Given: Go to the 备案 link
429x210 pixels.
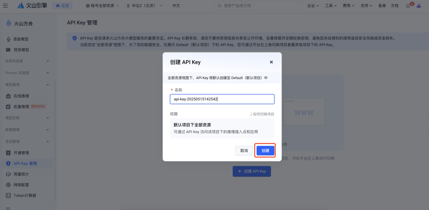Looking at the screenshot, I should (x=382, y=6).
